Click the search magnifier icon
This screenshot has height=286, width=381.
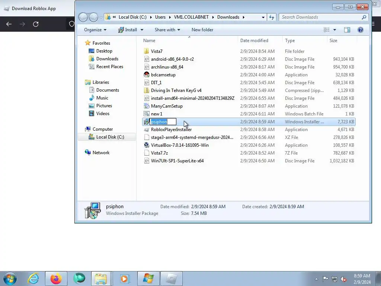pyautogui.click(x=364, y=17)
